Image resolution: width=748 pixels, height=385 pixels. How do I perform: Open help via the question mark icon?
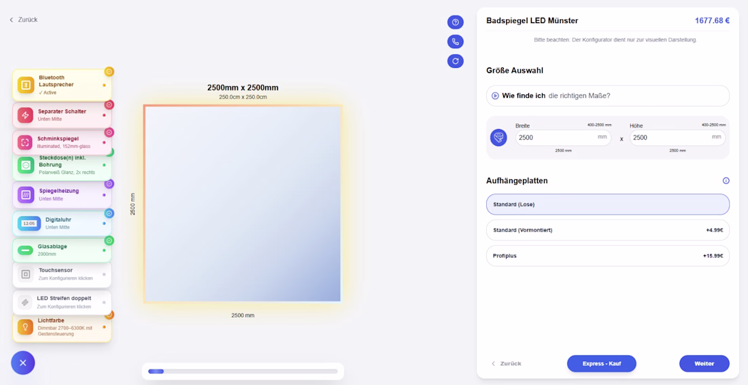pos(455,22)
